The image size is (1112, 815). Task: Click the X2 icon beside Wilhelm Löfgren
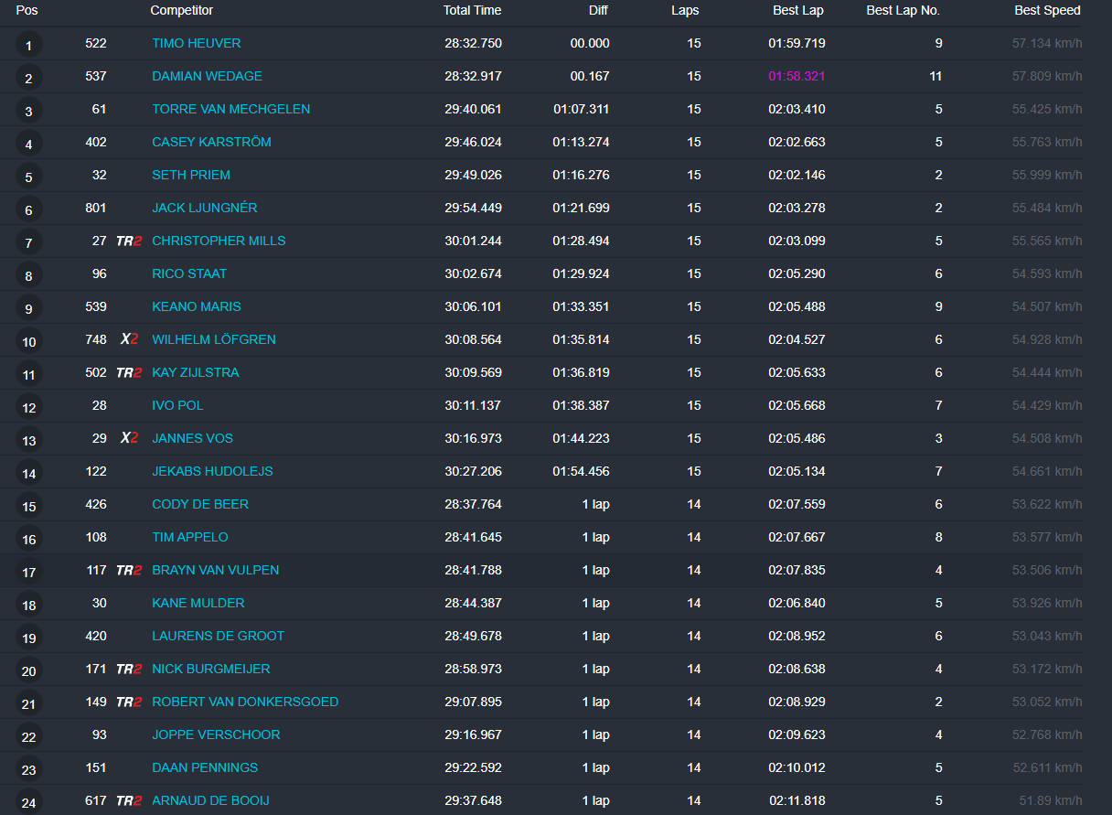click(129, 339)
